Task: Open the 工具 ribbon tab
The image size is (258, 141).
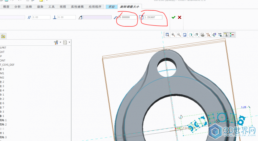Action: 51,7
